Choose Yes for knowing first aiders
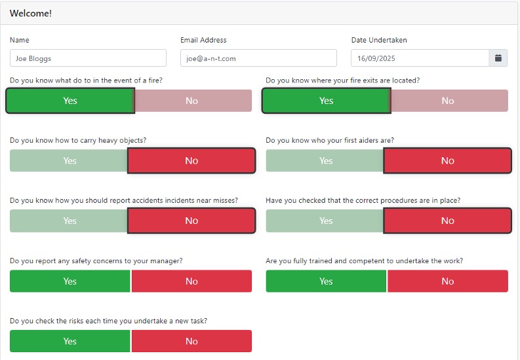Screen dimensions: 520x360 [x=325, y=161]
